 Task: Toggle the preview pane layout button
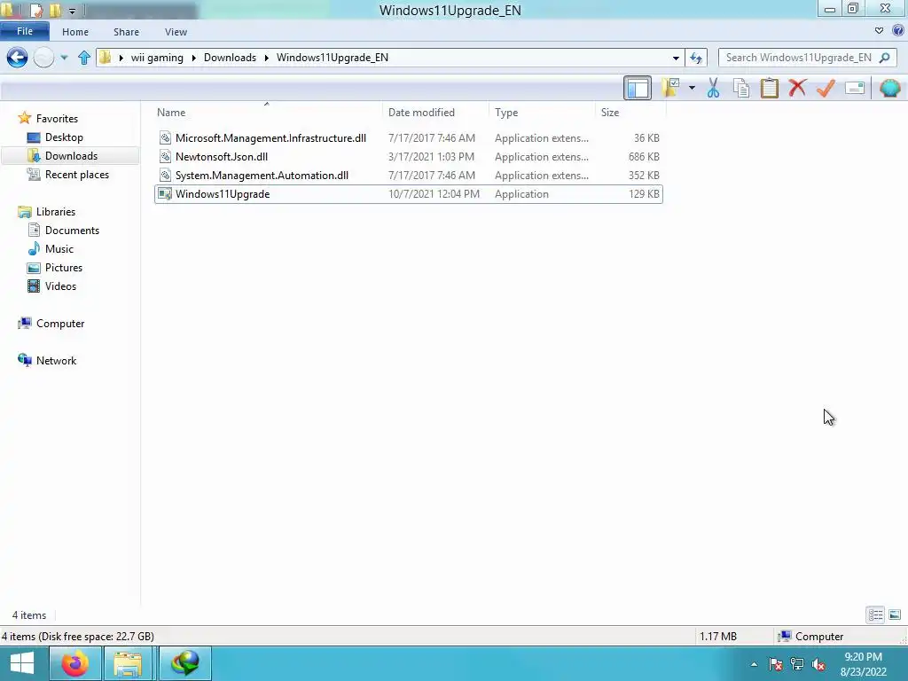(637, 88)
